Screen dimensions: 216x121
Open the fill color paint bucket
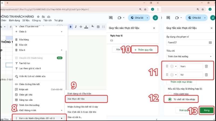[x=93, y=27]
